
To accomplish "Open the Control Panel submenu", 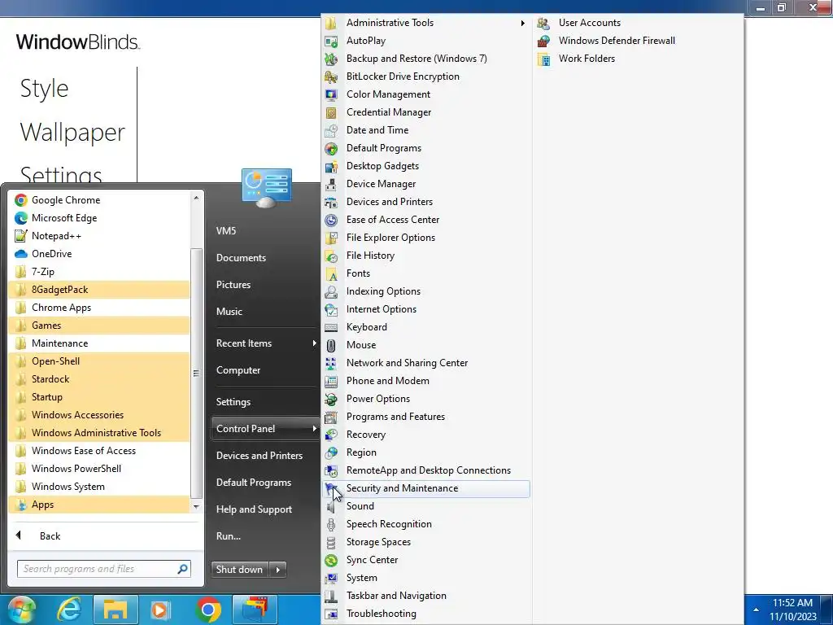I will click(266, 429).
